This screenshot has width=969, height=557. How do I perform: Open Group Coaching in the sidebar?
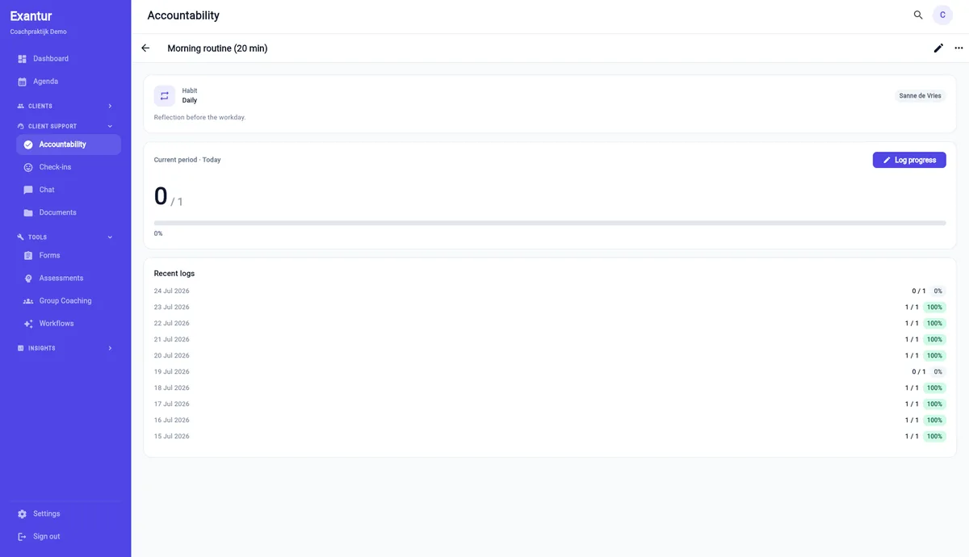(69, 300)
